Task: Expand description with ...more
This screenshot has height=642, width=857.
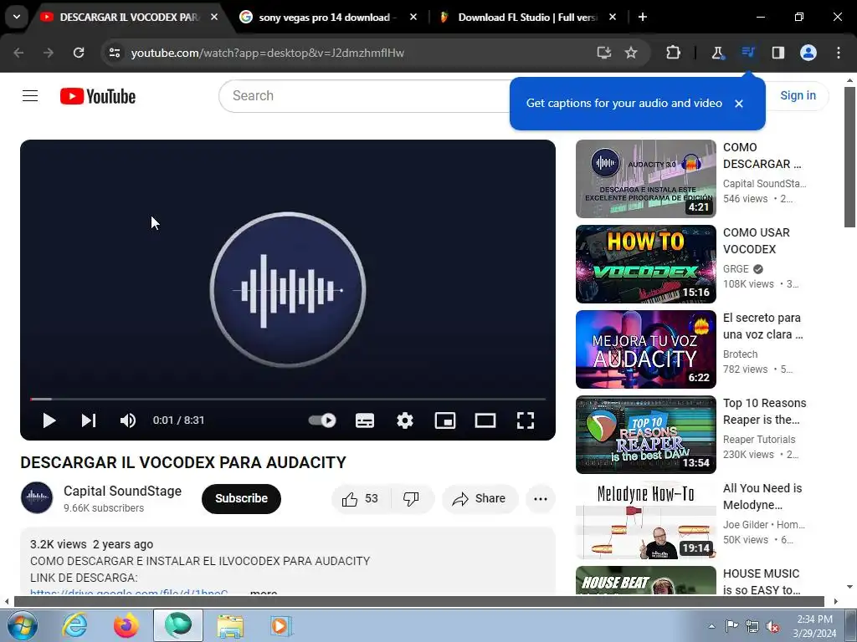Action: (x=264, y=592)
